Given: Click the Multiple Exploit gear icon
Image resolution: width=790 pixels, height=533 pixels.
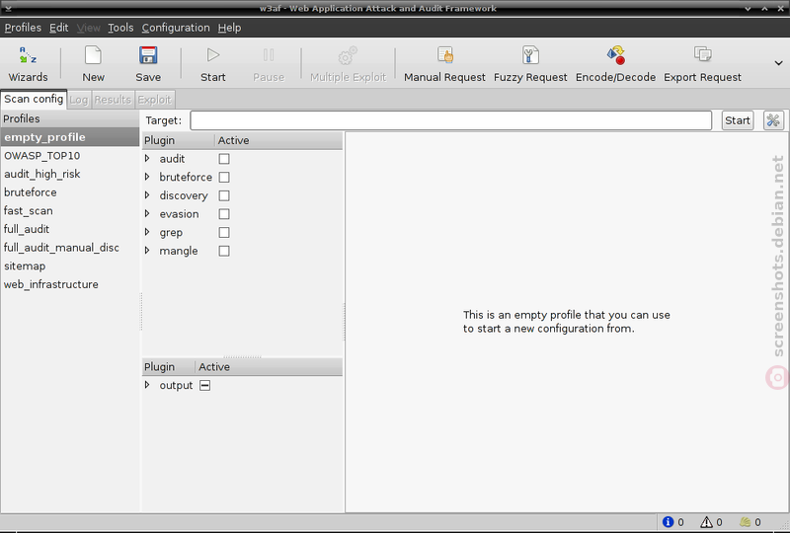Looking at the screenshot, I should pos(348,55).
